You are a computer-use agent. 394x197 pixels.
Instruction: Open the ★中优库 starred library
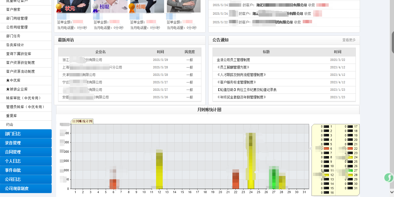[x=13, y=81]
